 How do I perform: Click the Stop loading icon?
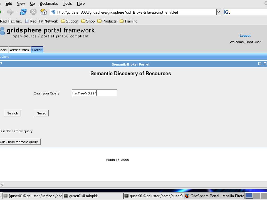(33, 12)
